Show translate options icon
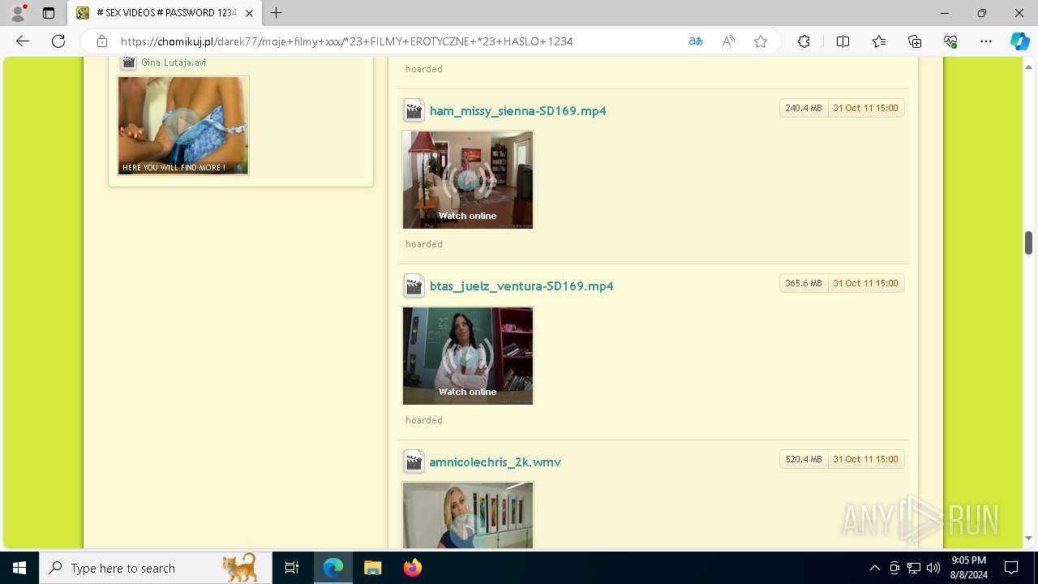 tap(696, 41)
